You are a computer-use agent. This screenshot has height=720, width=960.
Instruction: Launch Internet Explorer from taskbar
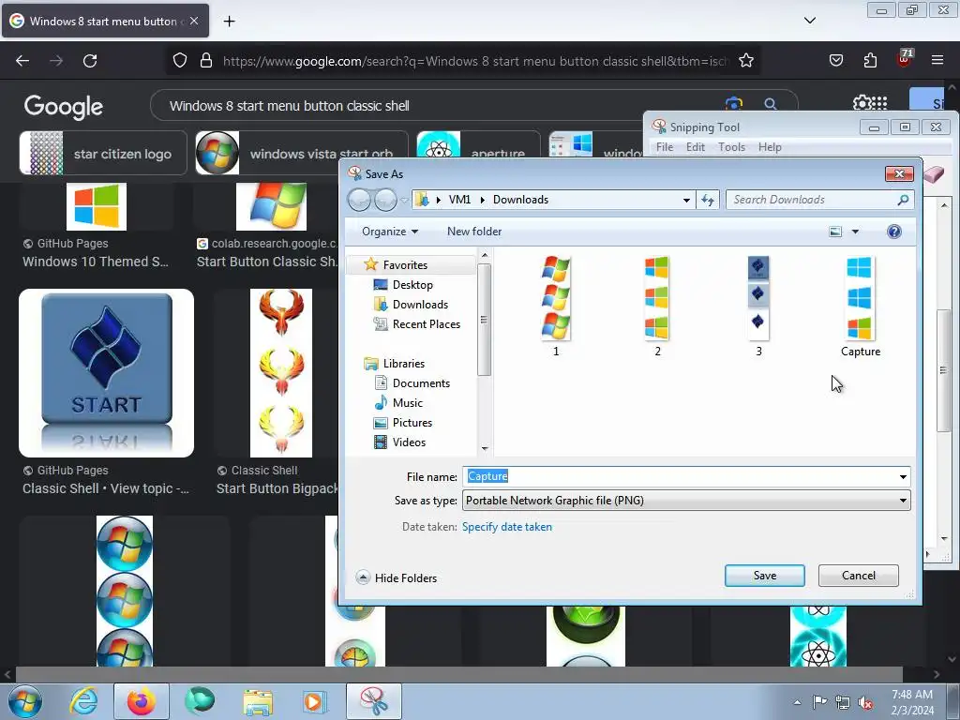(x=83, y=701)
